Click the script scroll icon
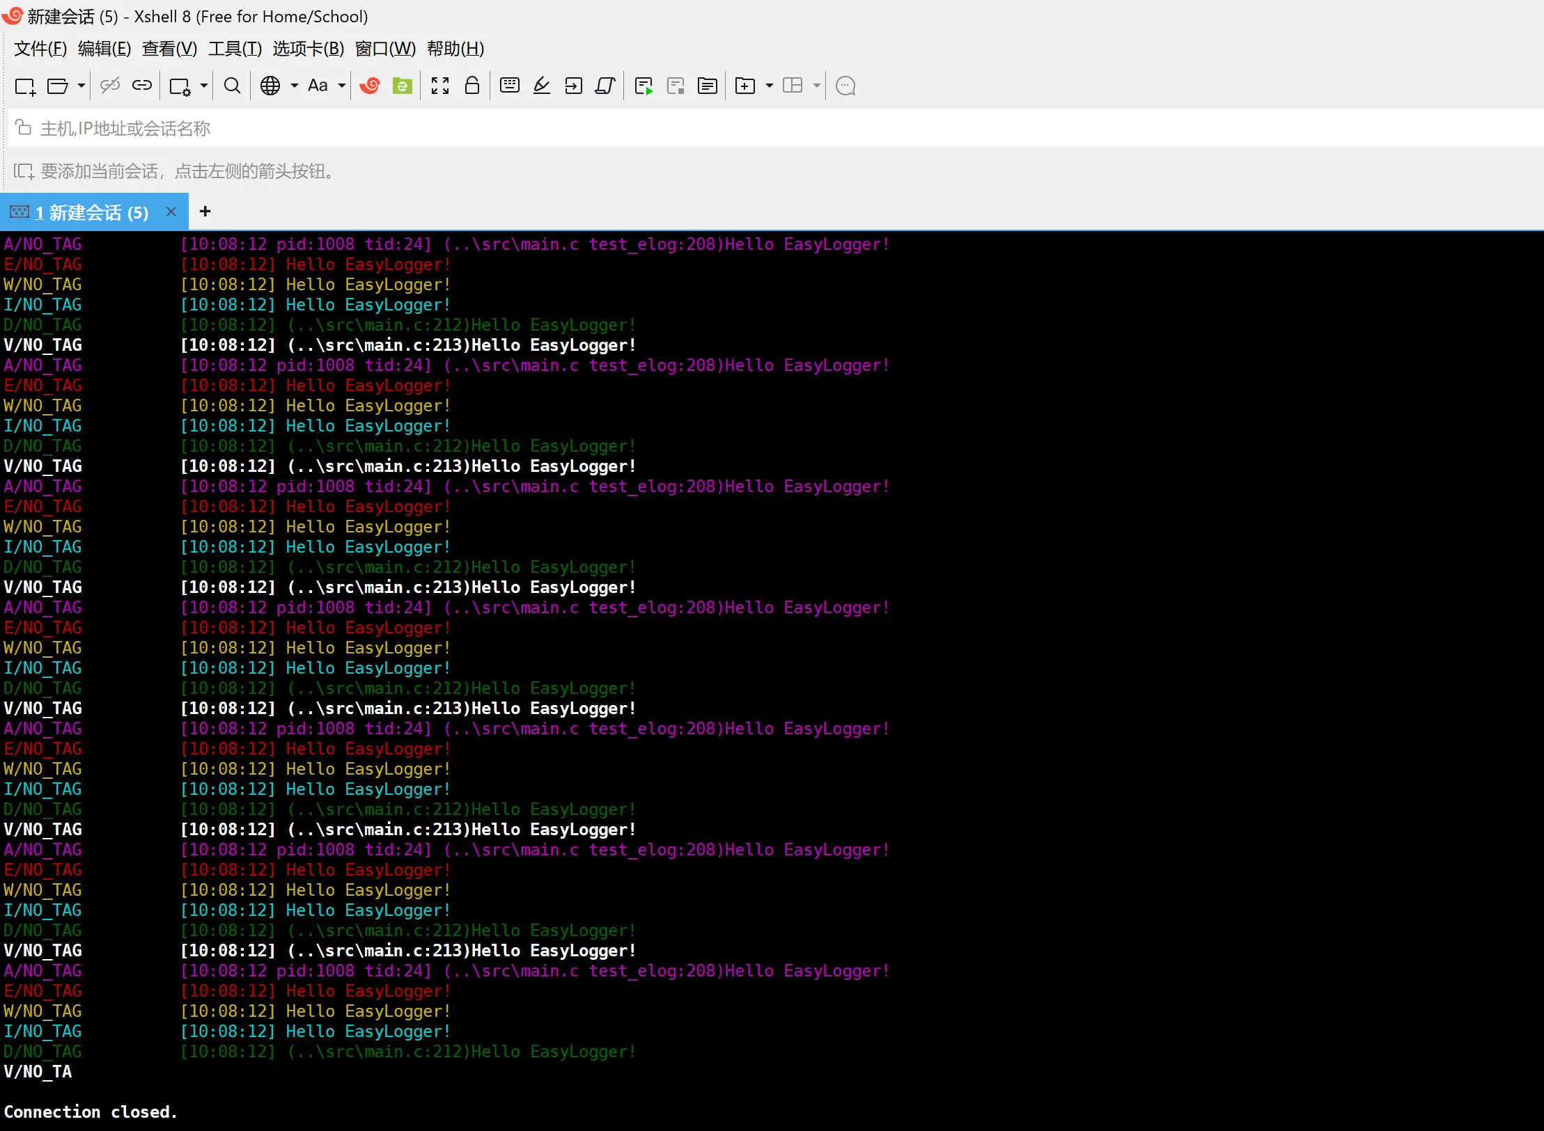This screenshot has height=1131, width=1544. (605, 86)
